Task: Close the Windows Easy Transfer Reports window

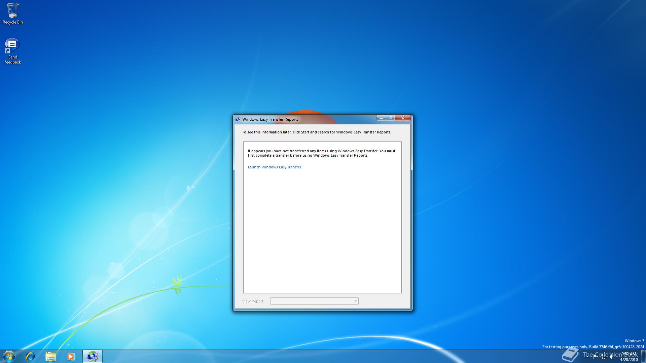Action: coord(403,118)
